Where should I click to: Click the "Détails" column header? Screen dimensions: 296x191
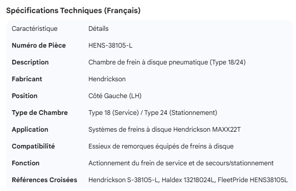tap(98, 28)
